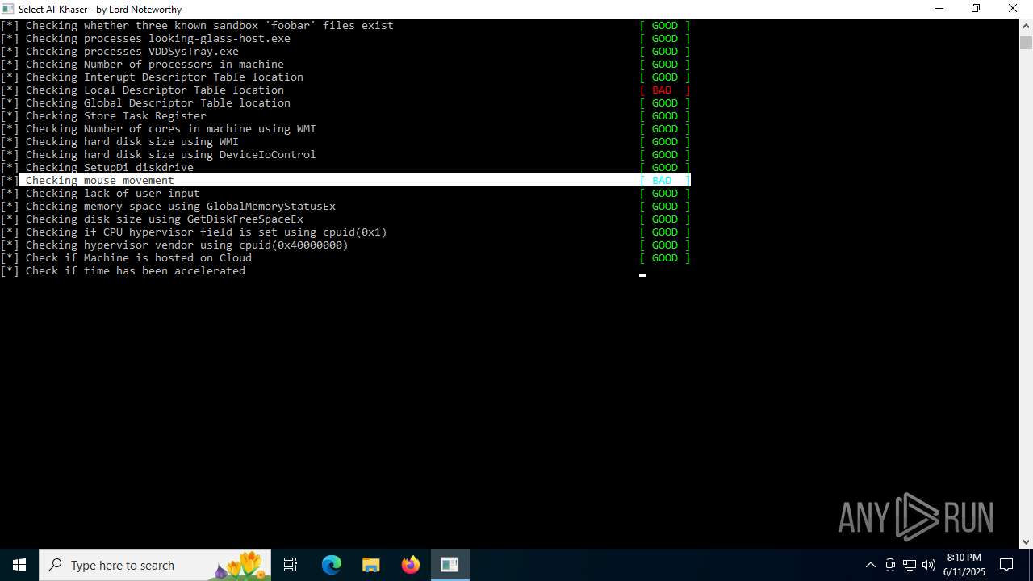The image size is (1033, 581).
Task: Launch Firefox from taskbar
Action: pyautogui.click(x=411, y=565)
